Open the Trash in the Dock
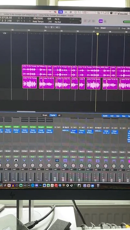Screen dimensions: 130x230 (98, 186)
